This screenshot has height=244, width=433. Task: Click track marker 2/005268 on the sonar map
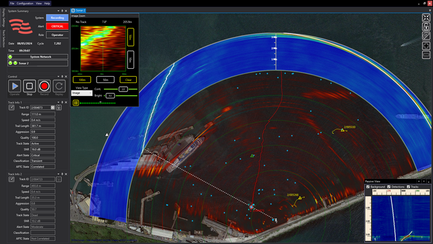(300, 198)
